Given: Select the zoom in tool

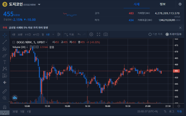Looking at the screenshot, I should (x=5, y=98).
